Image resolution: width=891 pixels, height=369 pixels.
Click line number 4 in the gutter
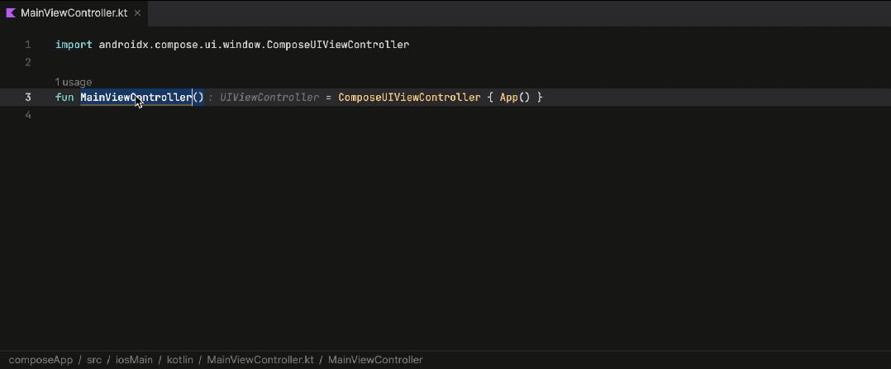tap(28, 115)
